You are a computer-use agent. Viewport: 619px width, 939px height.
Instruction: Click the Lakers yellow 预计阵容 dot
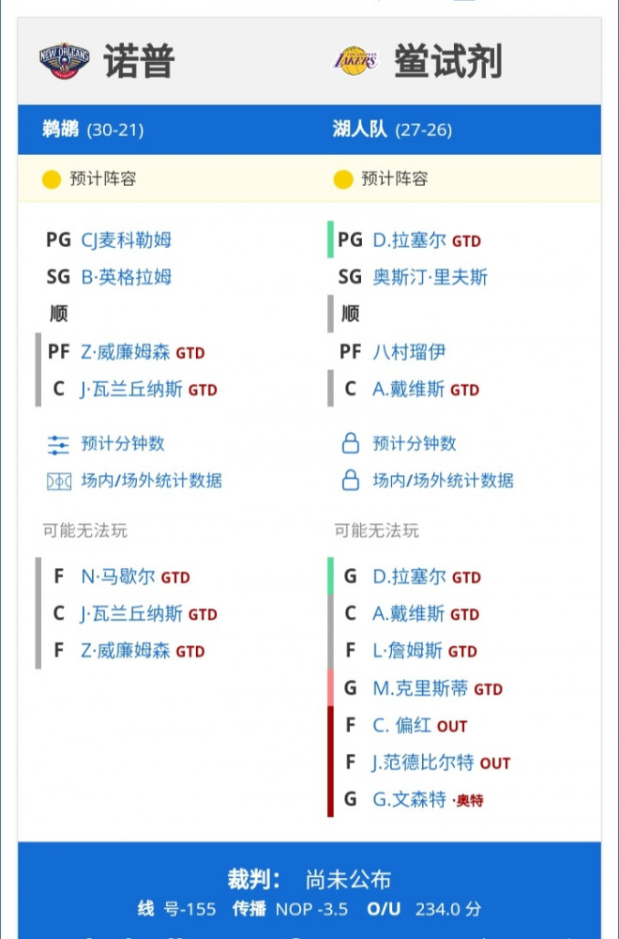coord(342,179)
